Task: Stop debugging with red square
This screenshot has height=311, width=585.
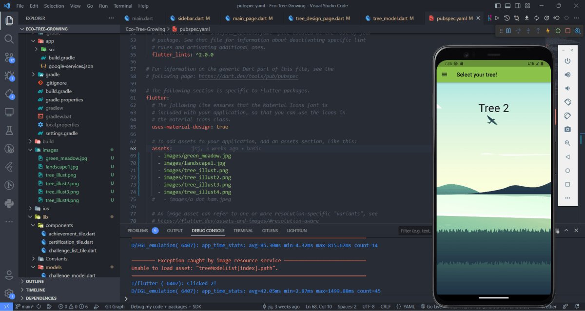Action: click(568, 31)
